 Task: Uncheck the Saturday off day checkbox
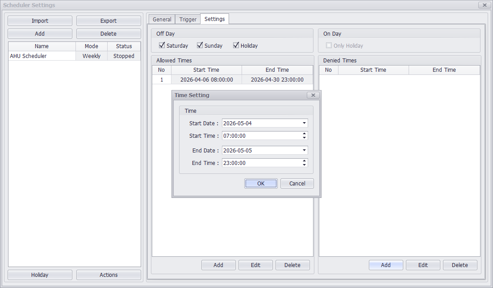coord(162,45)
